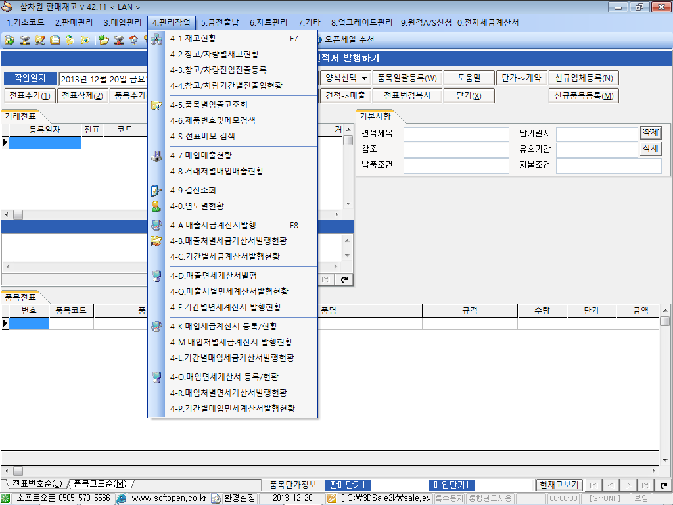Click the person icon next to 4-0.연도별현황

[x=156, y=206]
